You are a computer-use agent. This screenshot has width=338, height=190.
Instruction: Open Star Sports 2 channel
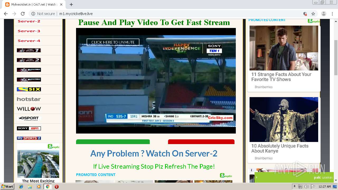(29, 60)
